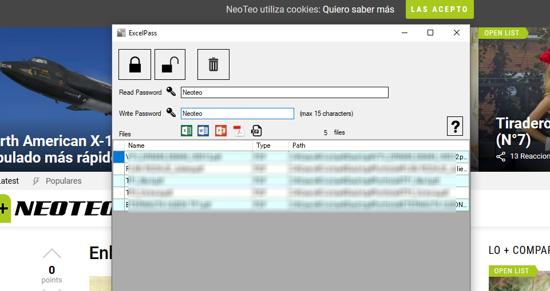The width and height of the screenshot is (550, 291).
Task: Sort file list by Name column
Action: click(189, 145)
